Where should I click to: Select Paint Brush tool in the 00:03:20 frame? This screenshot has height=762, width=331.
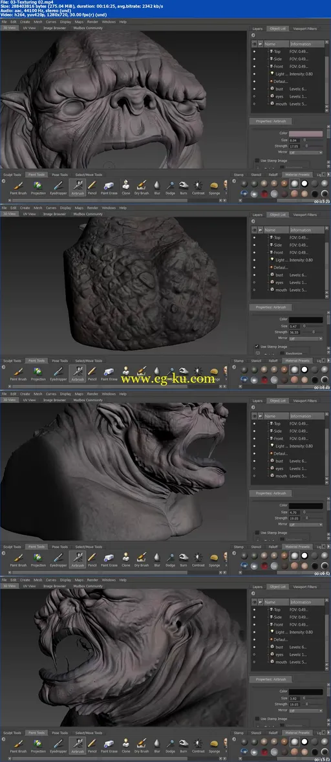click(x=19, y=187)
